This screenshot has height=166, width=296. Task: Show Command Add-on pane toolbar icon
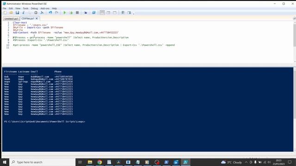click(129, 12)
